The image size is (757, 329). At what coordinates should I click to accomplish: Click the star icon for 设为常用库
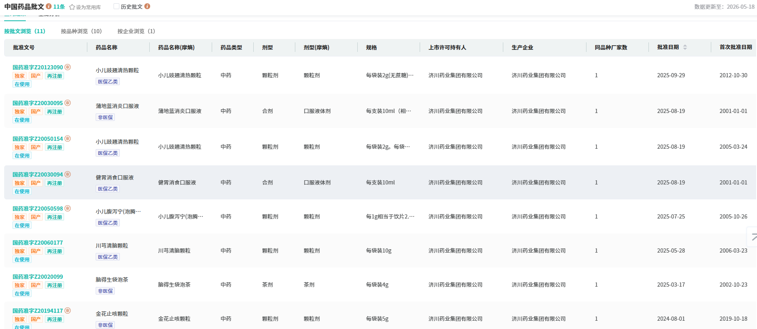[x=72, y=7]
